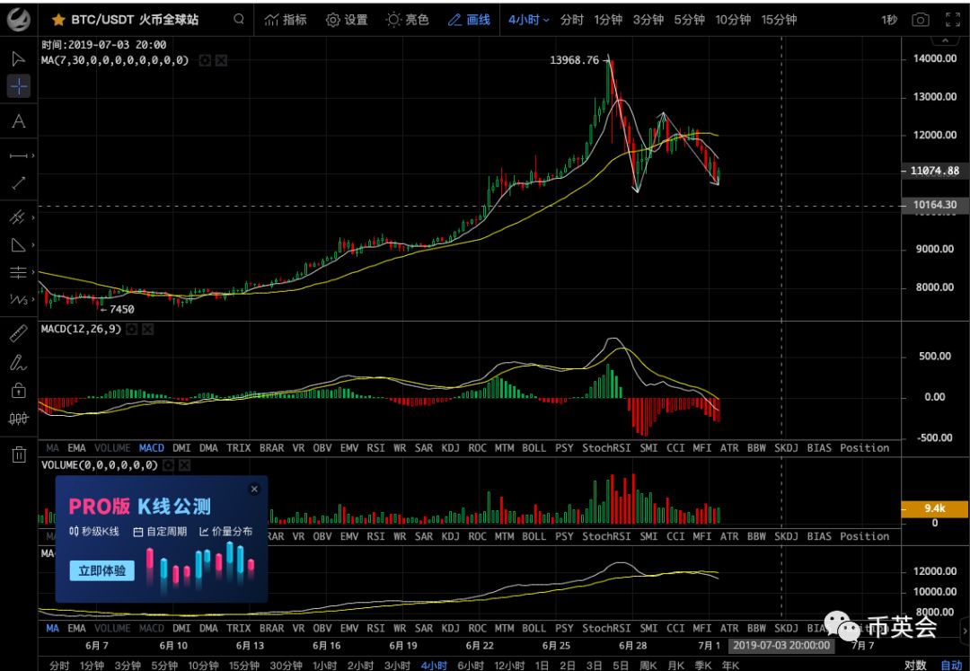970x671 pixels.
Task: Select 30分钟 in the bottom interval bar
Action: click(286, 666)
